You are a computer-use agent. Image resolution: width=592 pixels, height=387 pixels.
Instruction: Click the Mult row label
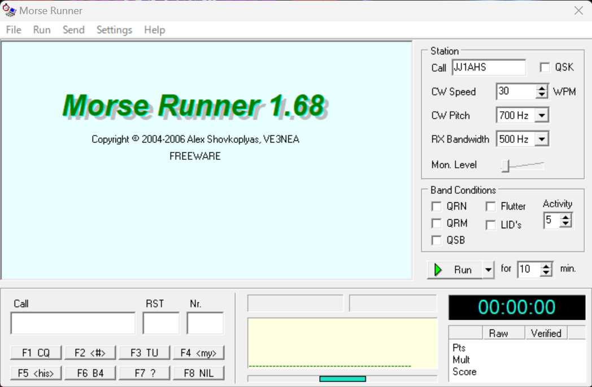point(461,360)
